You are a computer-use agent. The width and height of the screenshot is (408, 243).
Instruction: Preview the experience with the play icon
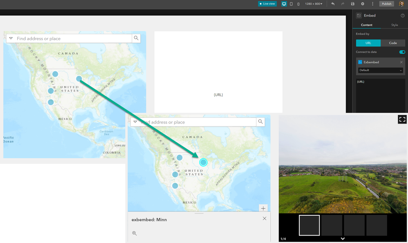[363, 4]
